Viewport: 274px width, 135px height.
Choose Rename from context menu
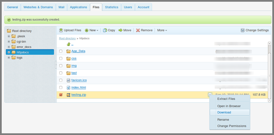(x=230, y=120)
